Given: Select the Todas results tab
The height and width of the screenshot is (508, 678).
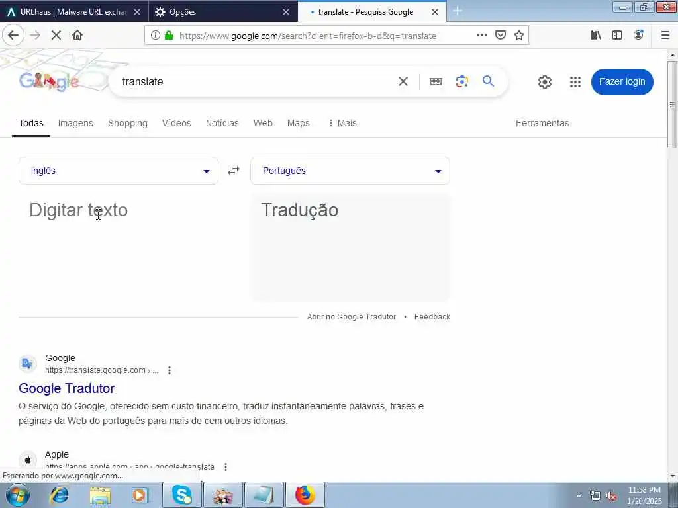Looking at the screenshot, I should click(x=31, y=123).
